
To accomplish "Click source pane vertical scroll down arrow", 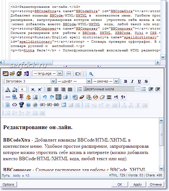I will point(163,57).
